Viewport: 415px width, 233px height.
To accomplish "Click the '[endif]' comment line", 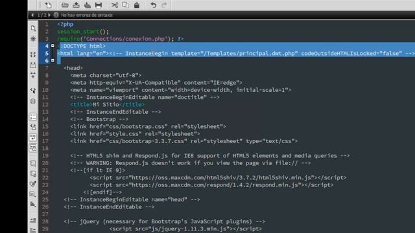I will [x=102, y=192].
